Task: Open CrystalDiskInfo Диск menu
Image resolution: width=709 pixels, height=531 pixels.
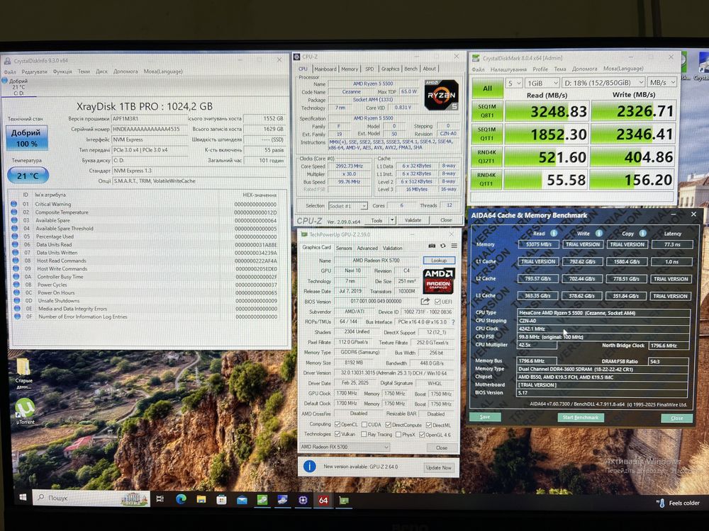Action: pos(101,72)
